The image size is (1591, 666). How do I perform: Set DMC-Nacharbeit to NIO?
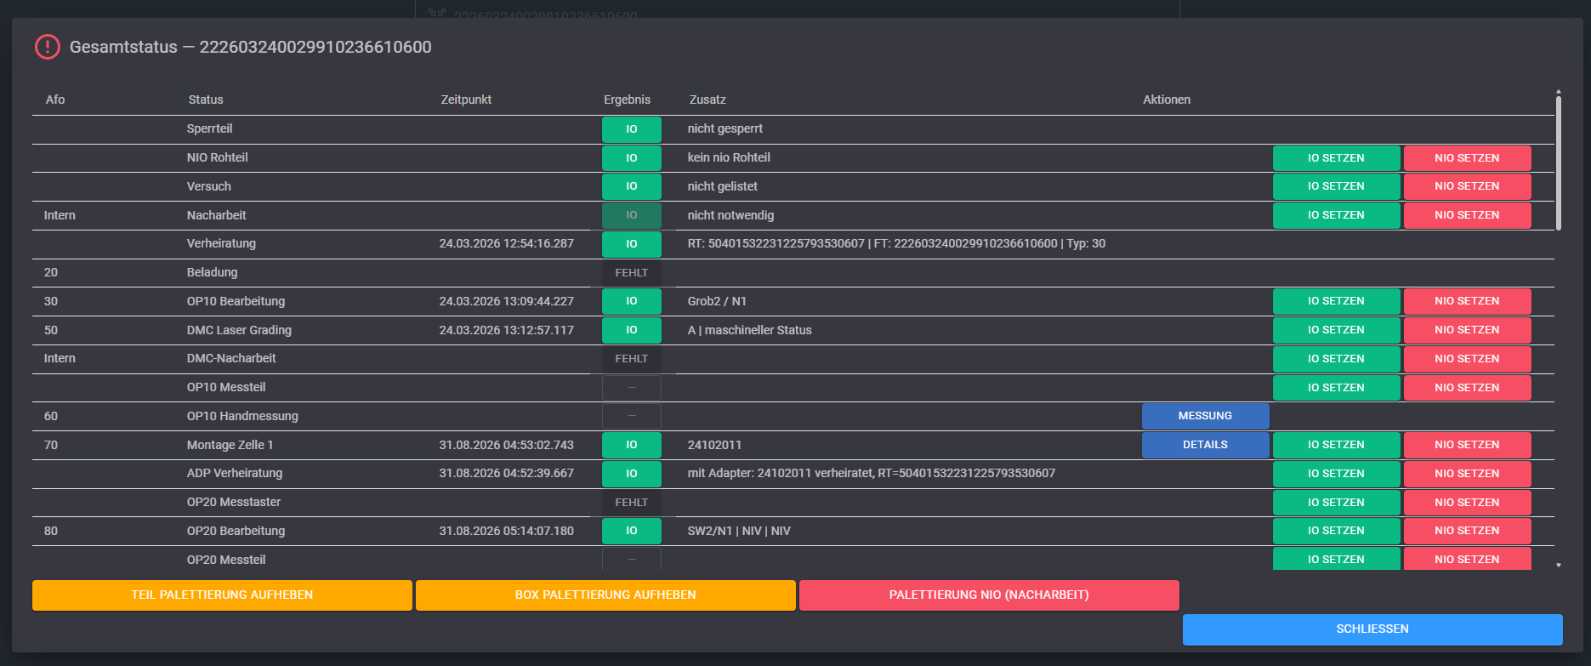click(1467, 359)
